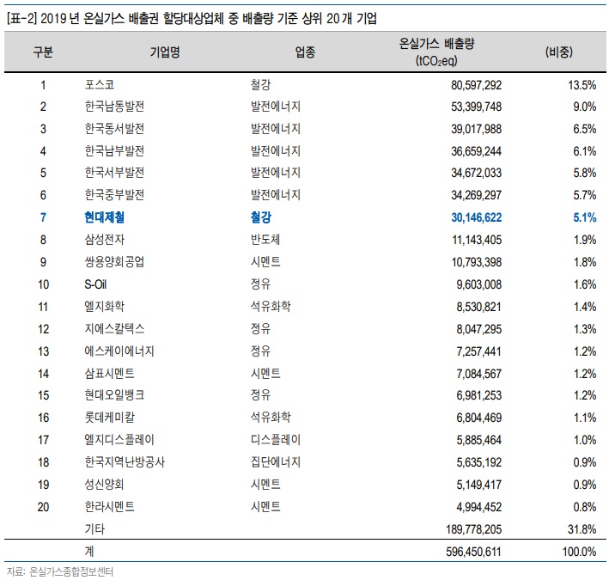The image size is (609, 580).
Task: Select company name '한국남동발전'
Action: coord(114,107)
